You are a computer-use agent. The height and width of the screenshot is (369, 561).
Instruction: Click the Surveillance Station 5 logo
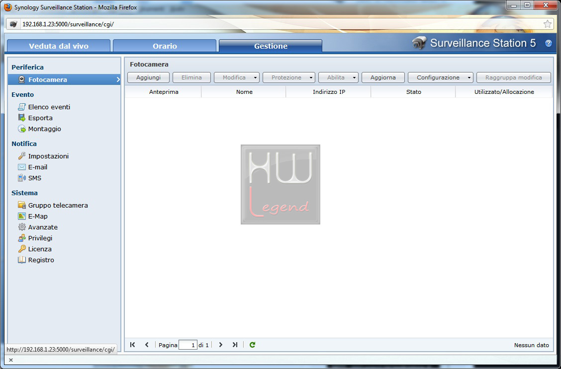[x=474, y=43]
